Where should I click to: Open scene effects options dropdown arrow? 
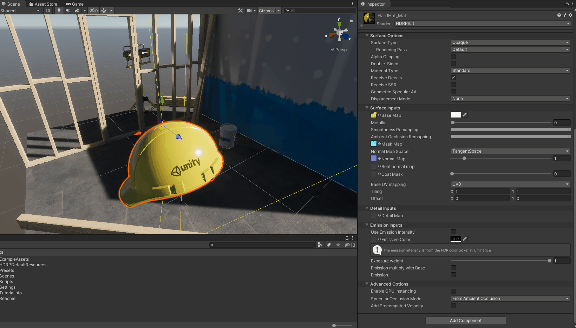click(x=84, y=11)
